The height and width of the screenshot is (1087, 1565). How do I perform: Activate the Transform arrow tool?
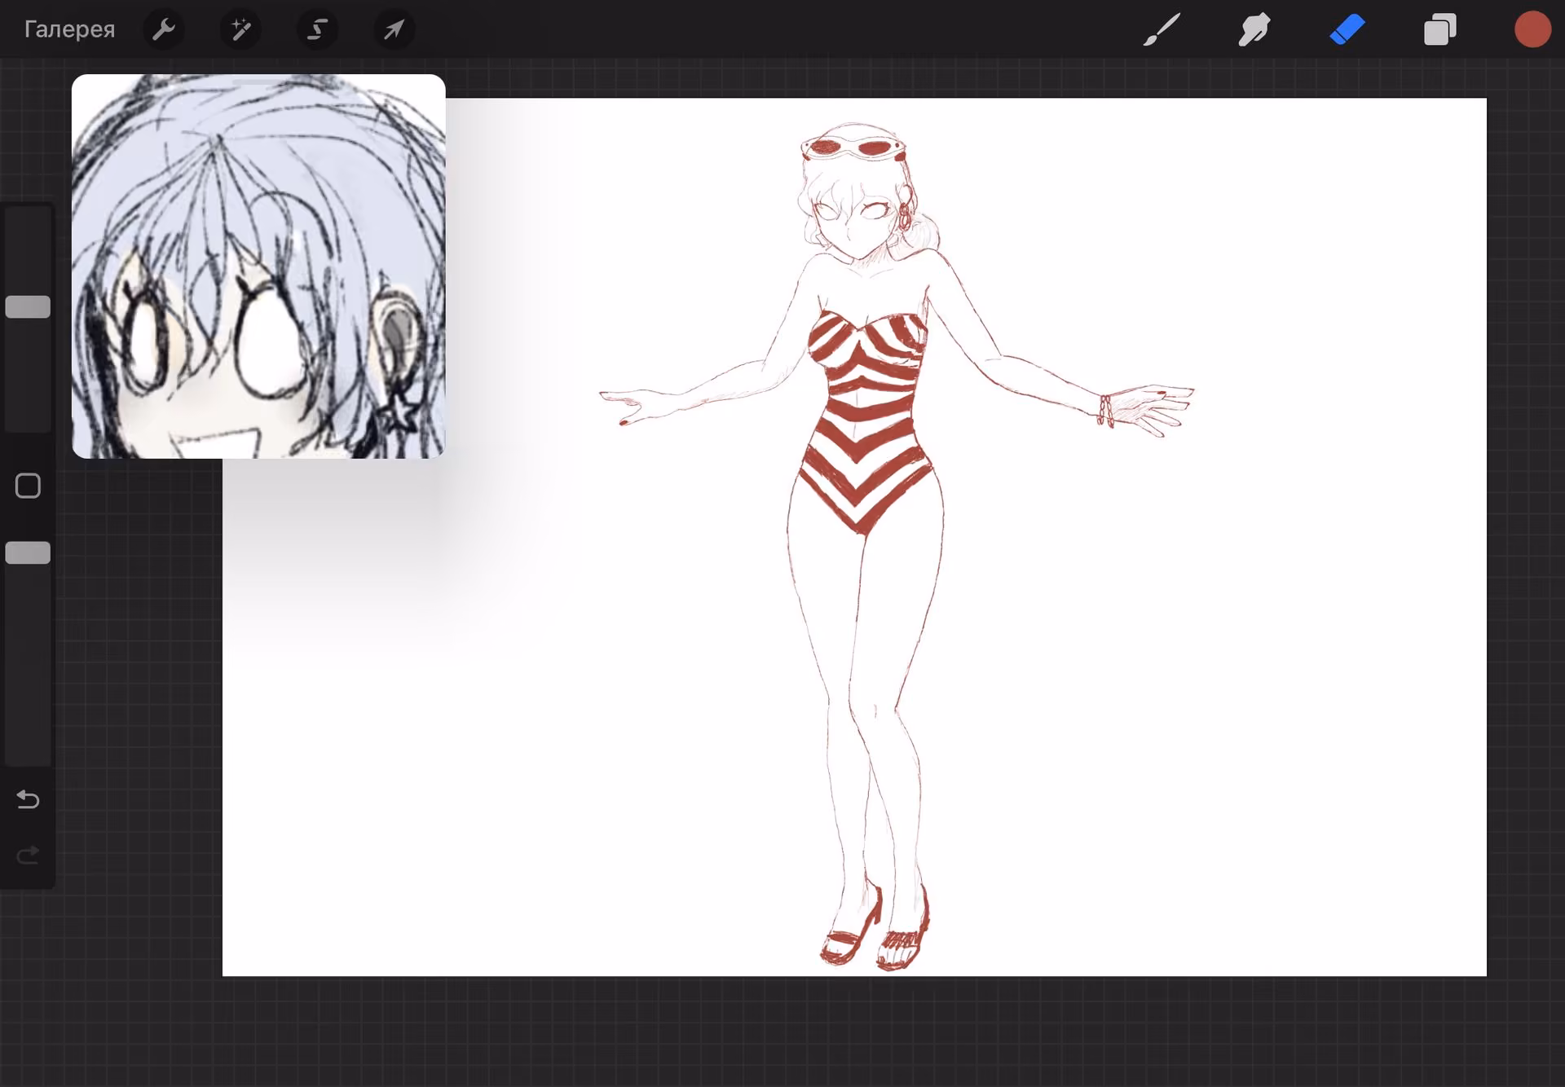tap(394, 29)
